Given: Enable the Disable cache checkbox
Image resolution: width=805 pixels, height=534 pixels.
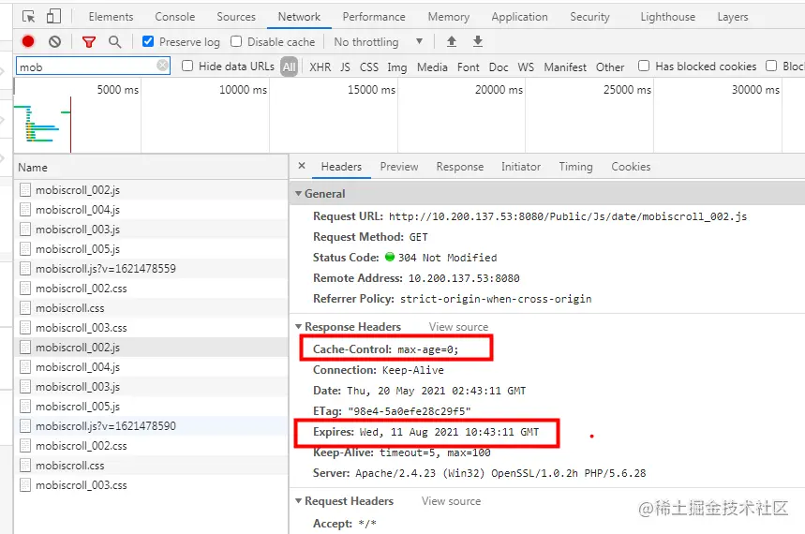Looking at the screenshot, I should tap(236, 41).
